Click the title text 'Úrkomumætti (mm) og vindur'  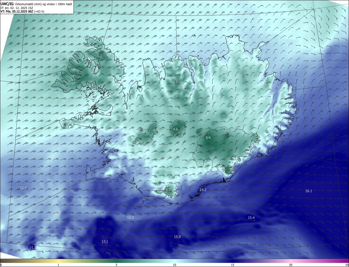tap(35, 4)
